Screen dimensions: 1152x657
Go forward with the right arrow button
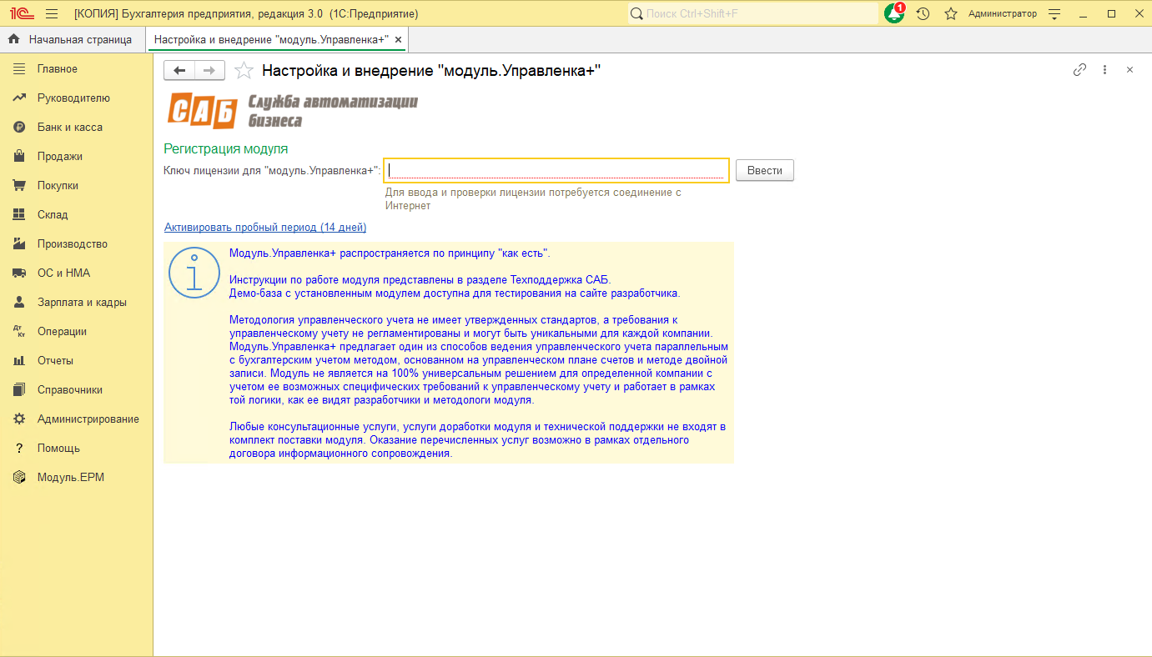tap(210, 71)
